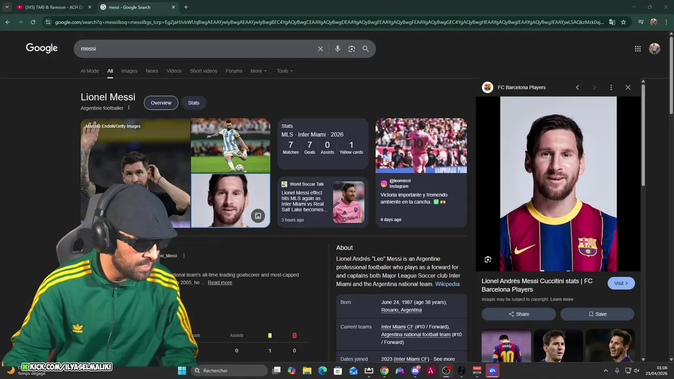Viewport: 674px width, 379px height.
Task: Expand the Tools dropdown
Action: click(x=285, y=71)
